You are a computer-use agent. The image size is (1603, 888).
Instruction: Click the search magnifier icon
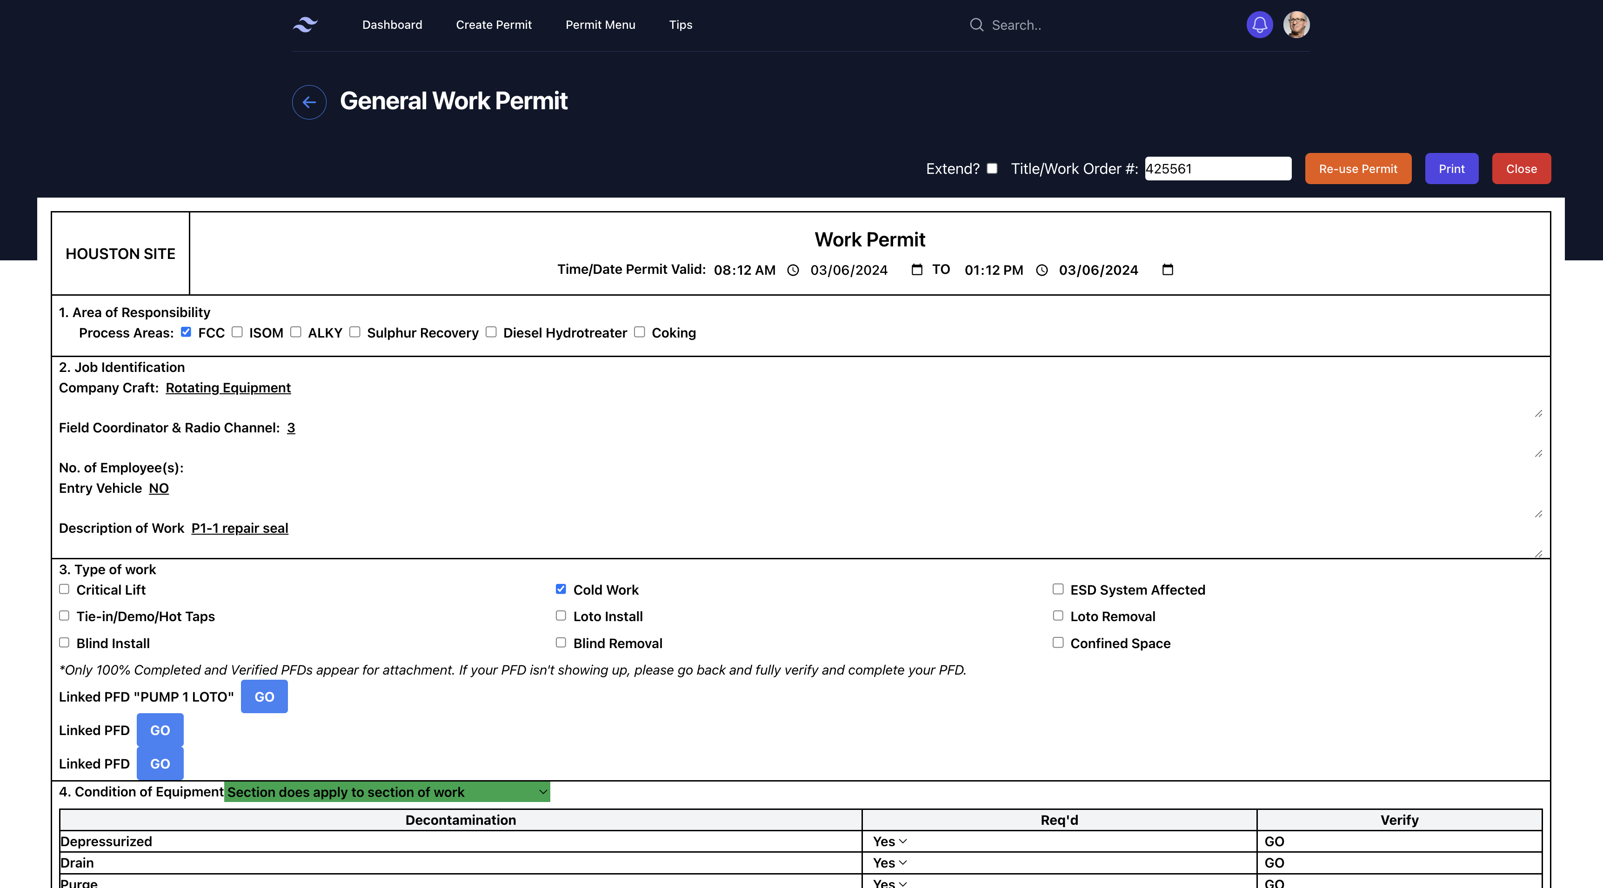pos(976,25)
